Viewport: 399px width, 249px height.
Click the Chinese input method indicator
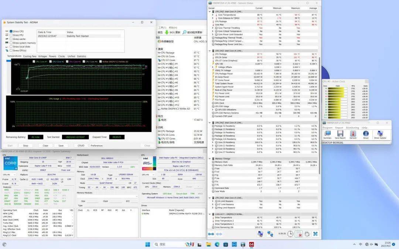tap(361, 245)
